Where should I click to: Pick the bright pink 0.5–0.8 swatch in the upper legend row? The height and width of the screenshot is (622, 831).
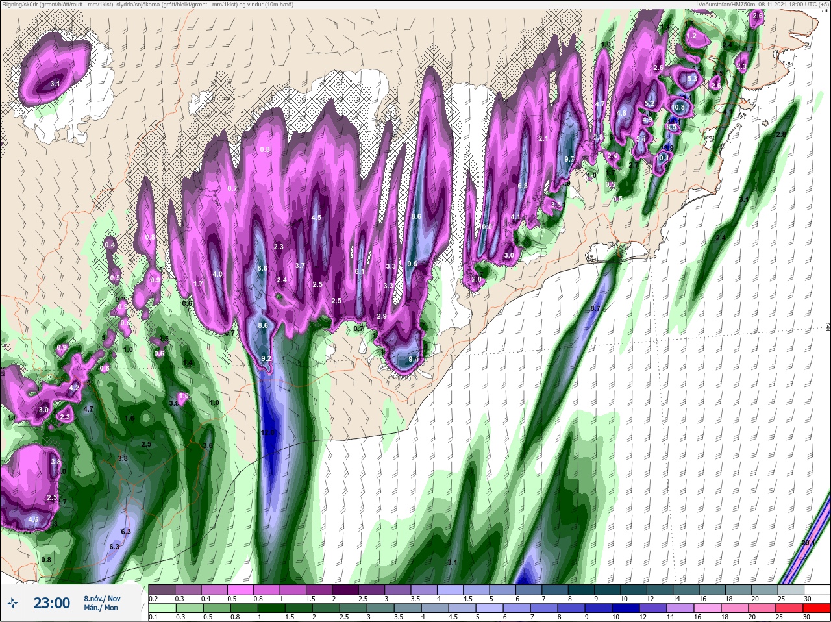click(241, 590)
